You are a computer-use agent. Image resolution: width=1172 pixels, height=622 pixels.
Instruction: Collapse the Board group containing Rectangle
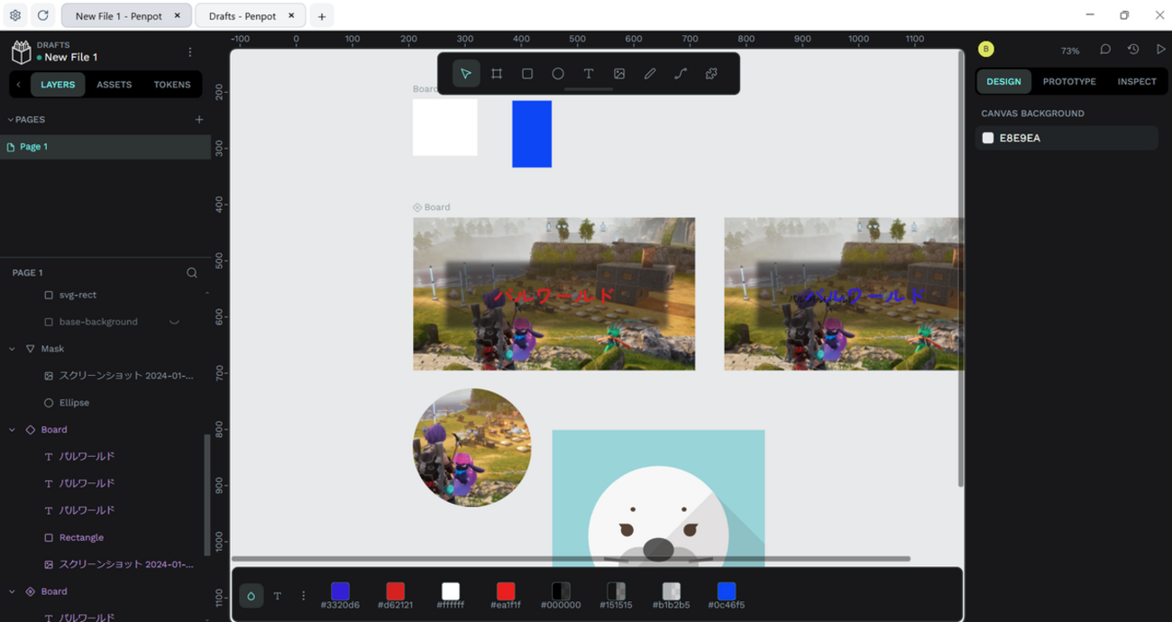[12, 430]
